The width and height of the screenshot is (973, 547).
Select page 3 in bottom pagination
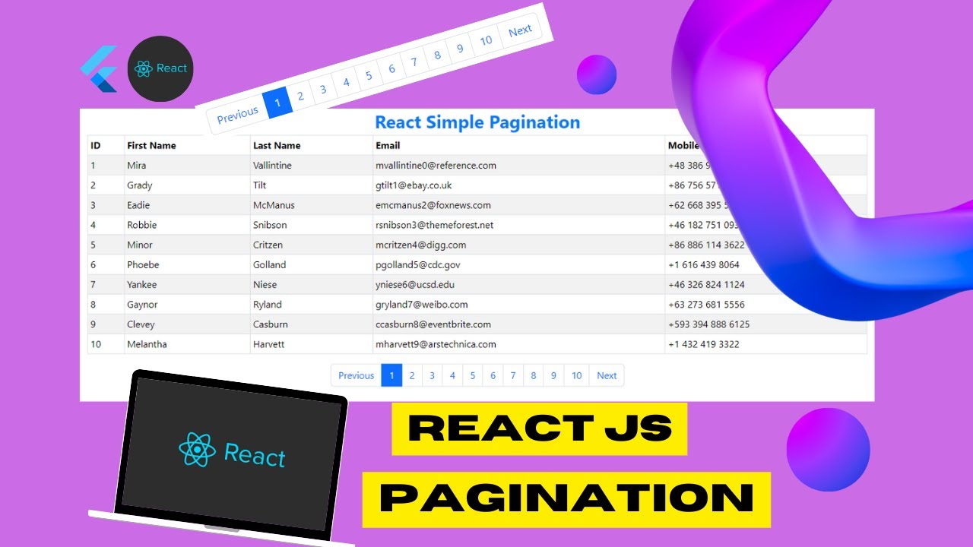(x=432, y=375)
